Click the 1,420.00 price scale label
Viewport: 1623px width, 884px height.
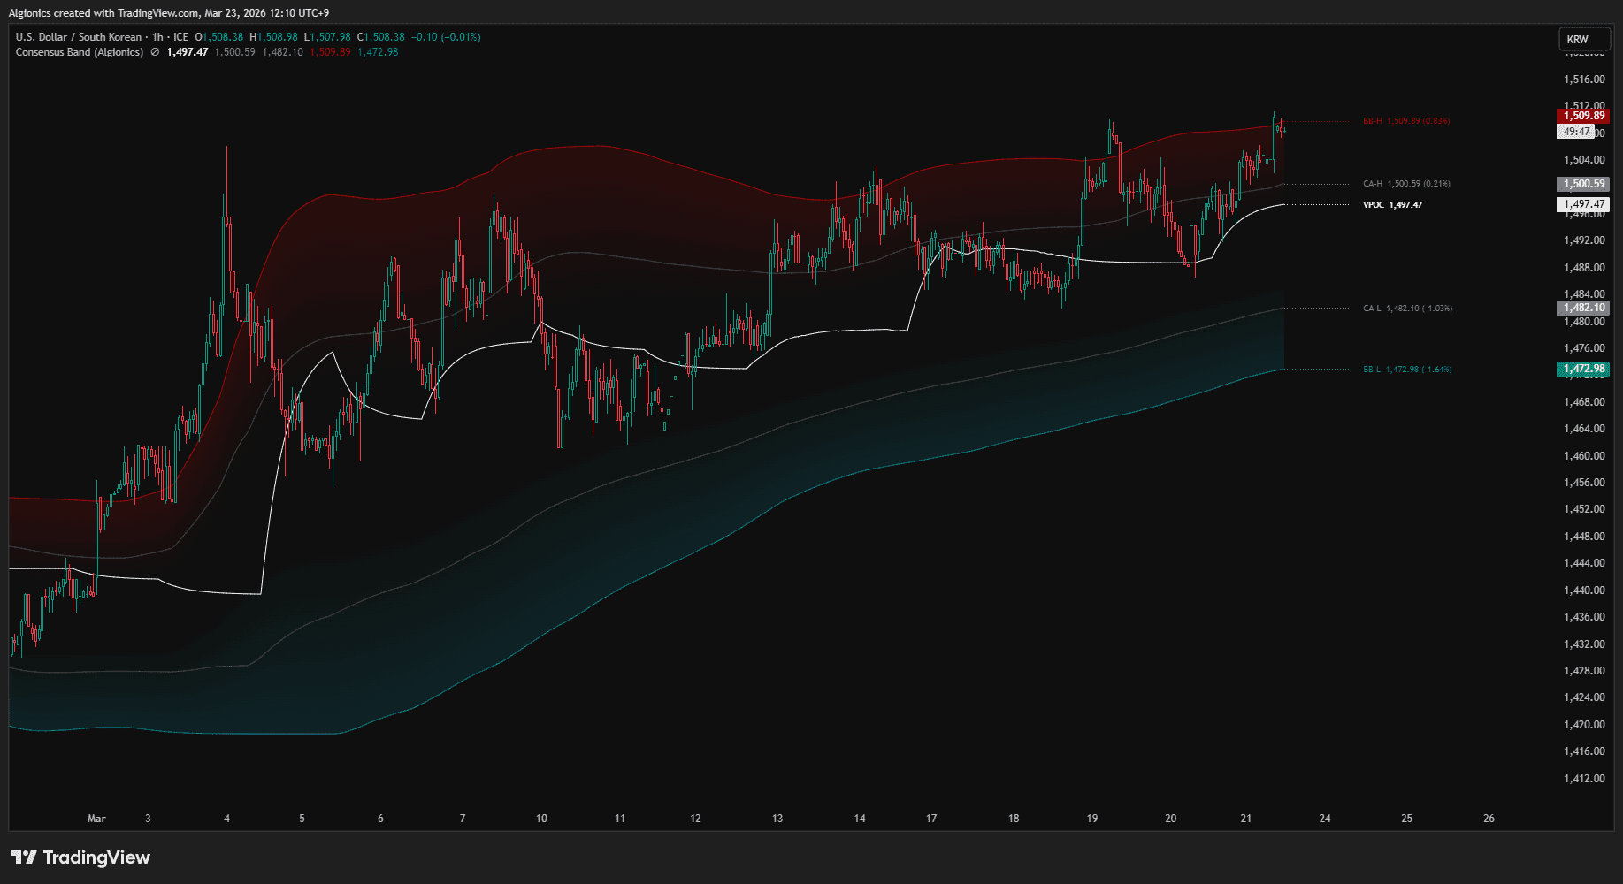pos(1584,725)
